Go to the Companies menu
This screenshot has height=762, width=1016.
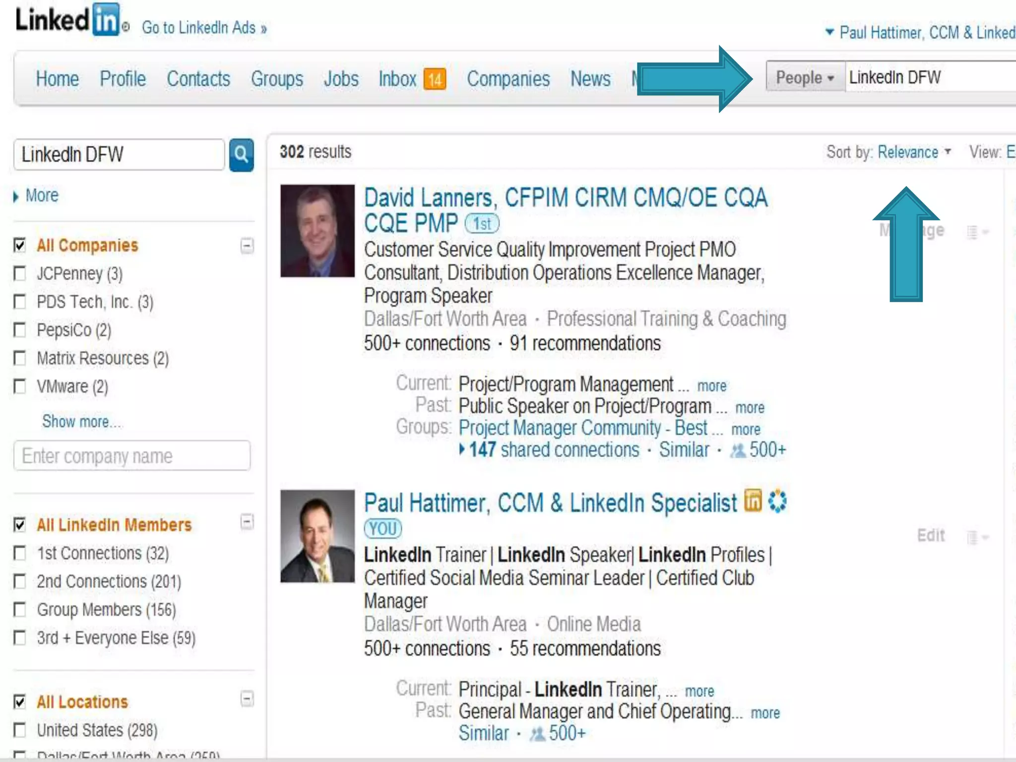tap(508, 79)
